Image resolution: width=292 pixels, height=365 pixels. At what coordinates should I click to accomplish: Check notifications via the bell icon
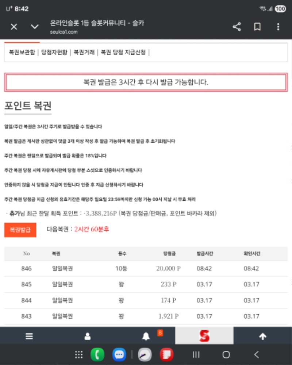point(146,337)
